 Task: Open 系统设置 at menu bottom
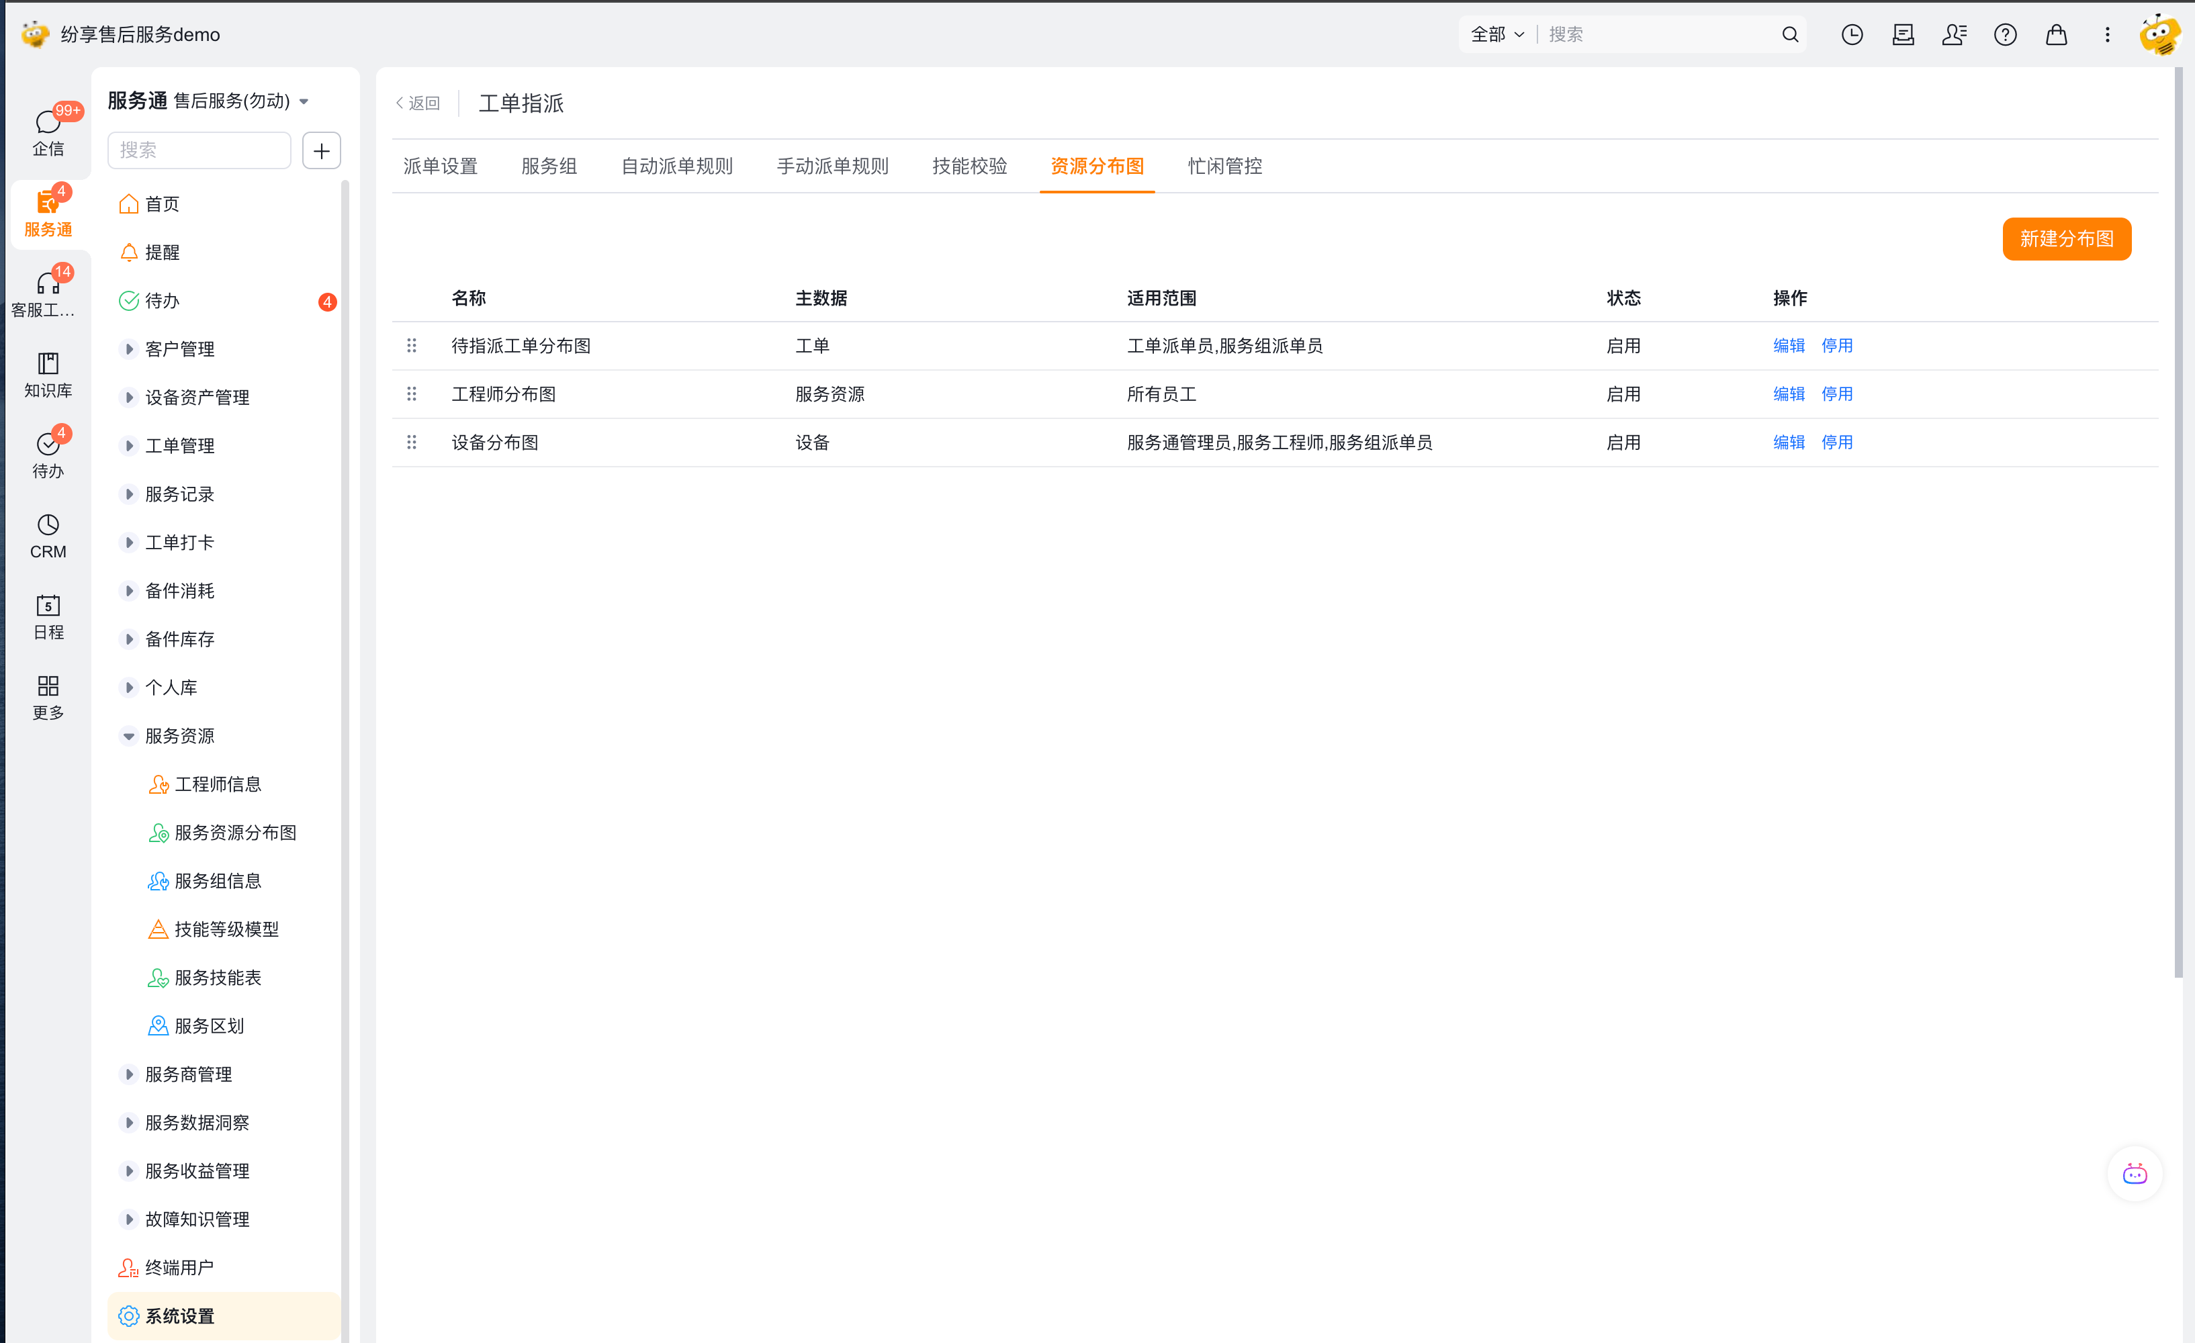(x=223, y=1316)
